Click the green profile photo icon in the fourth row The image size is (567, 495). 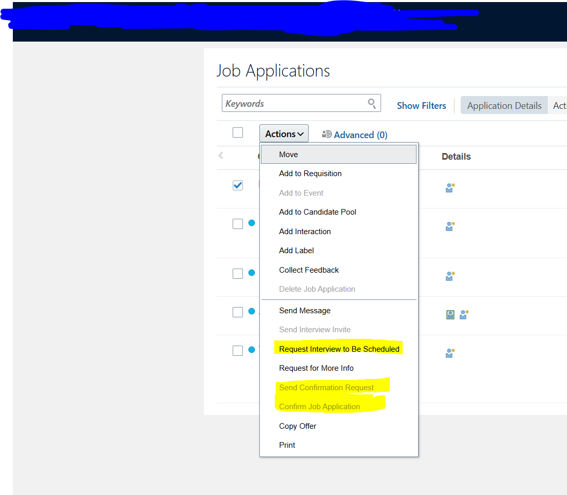point(450,314)
